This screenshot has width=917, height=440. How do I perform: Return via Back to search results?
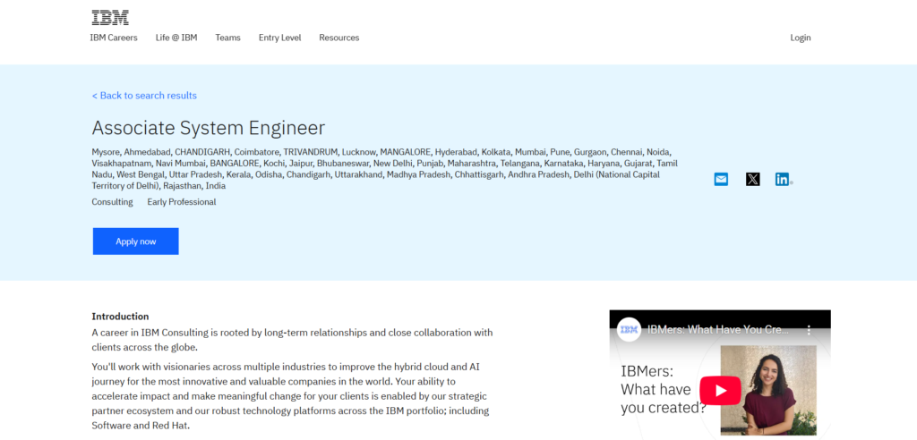click(144, 96)
